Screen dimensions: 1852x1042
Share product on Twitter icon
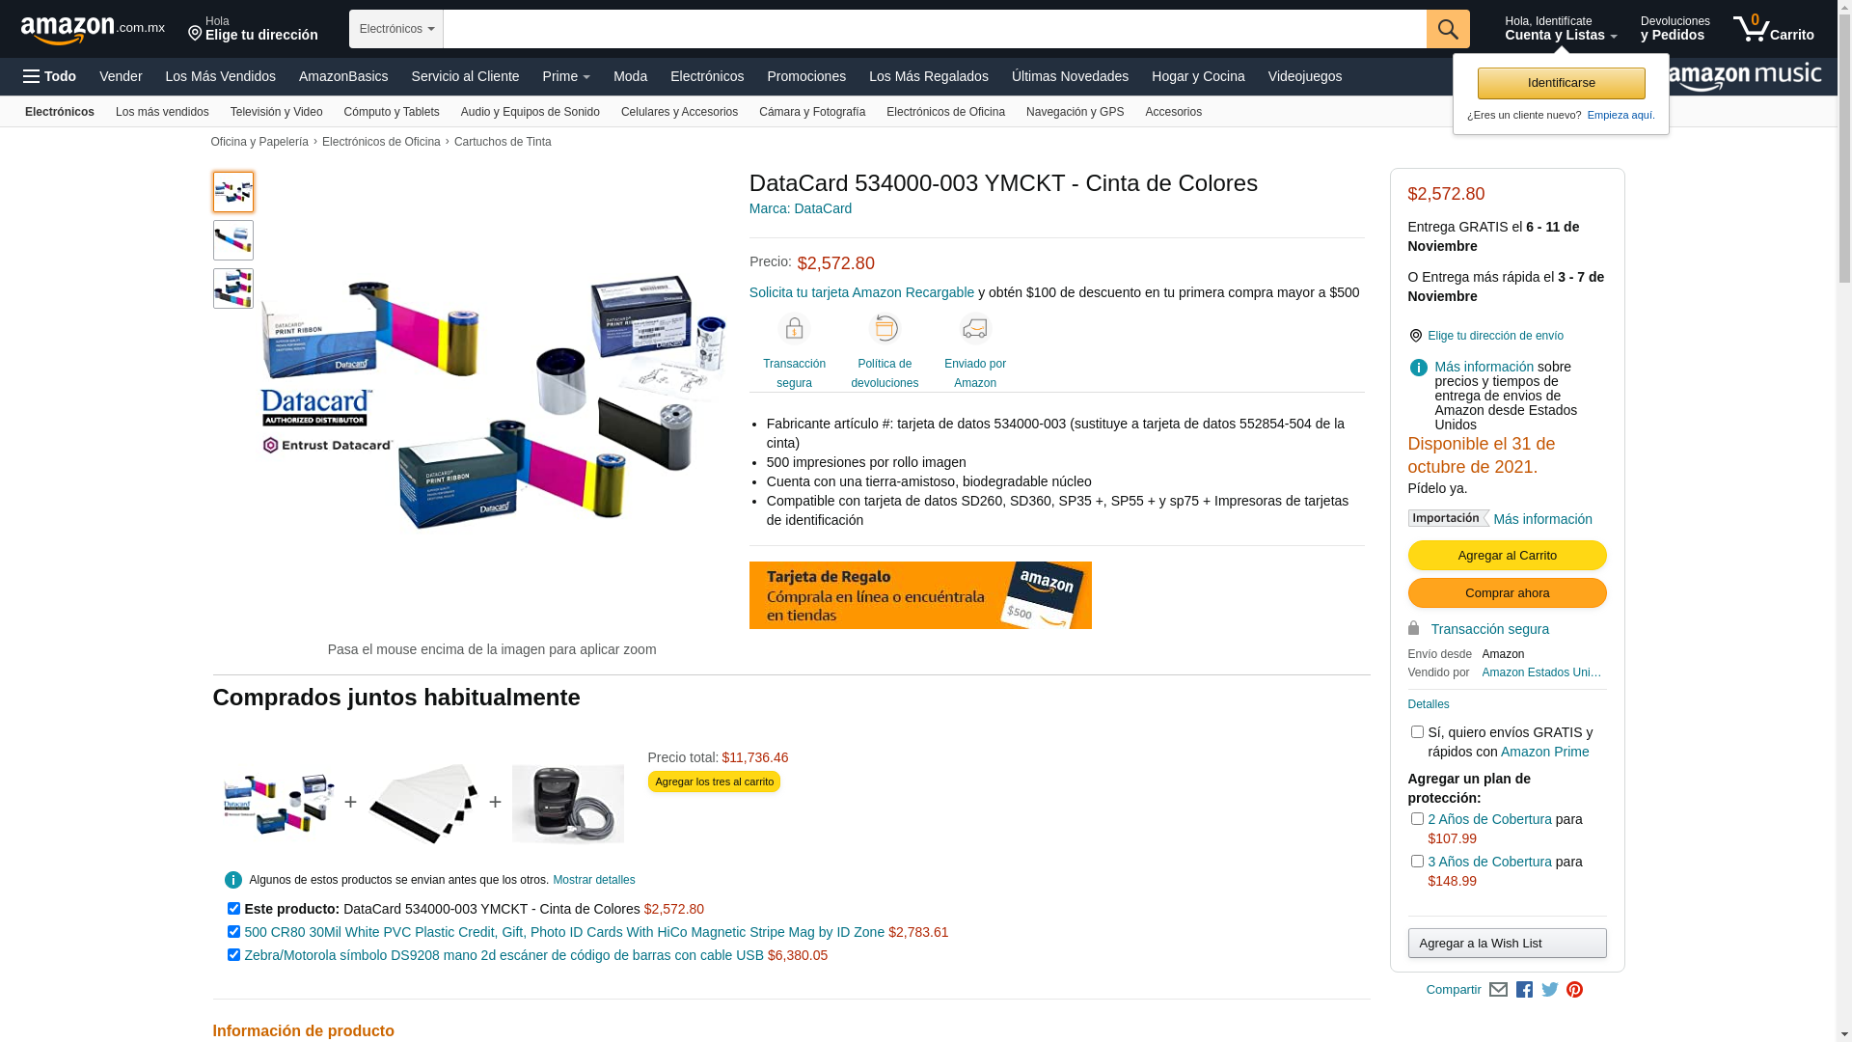(x=1550, y=990)
